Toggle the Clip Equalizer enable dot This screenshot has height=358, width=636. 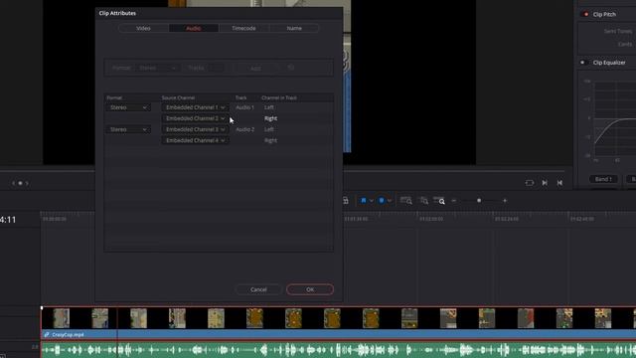[583, 63]
